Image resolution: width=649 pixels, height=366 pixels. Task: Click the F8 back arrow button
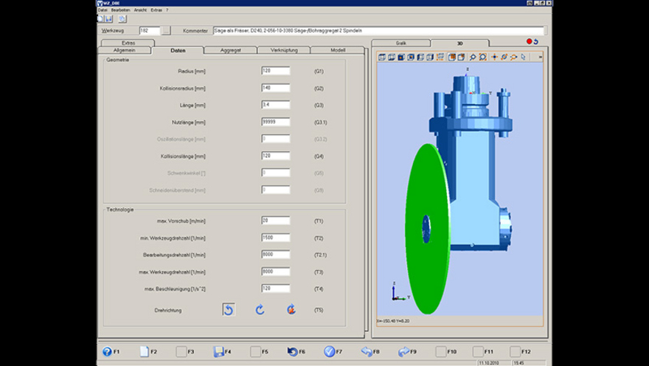point(370,351)
